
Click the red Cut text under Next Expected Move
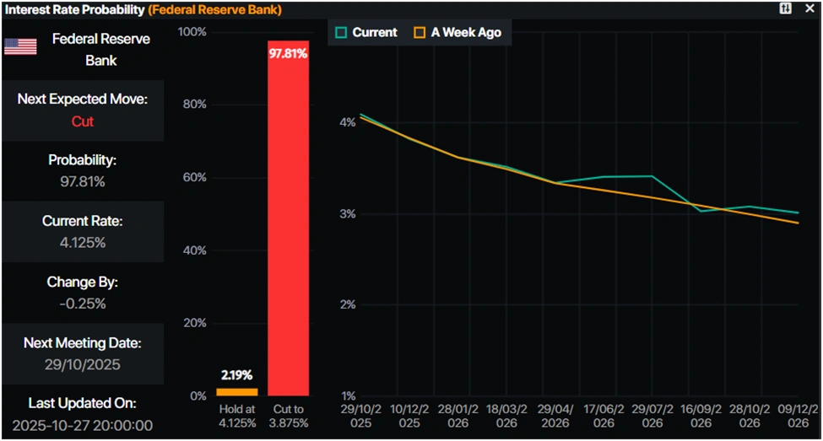tap(82, 121)
